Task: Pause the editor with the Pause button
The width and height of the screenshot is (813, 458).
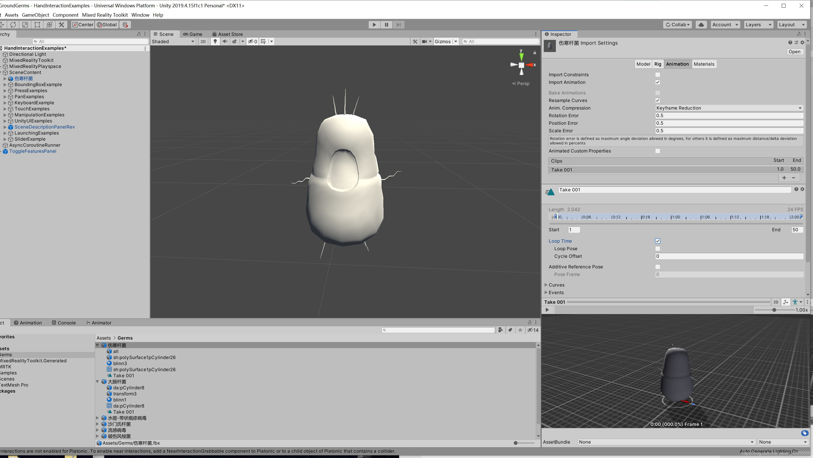Action: pyautogui.click(x=386, y=25)
